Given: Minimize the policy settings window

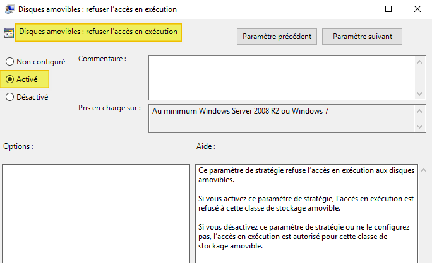Looking at the screenshot, I should (359, 9).
